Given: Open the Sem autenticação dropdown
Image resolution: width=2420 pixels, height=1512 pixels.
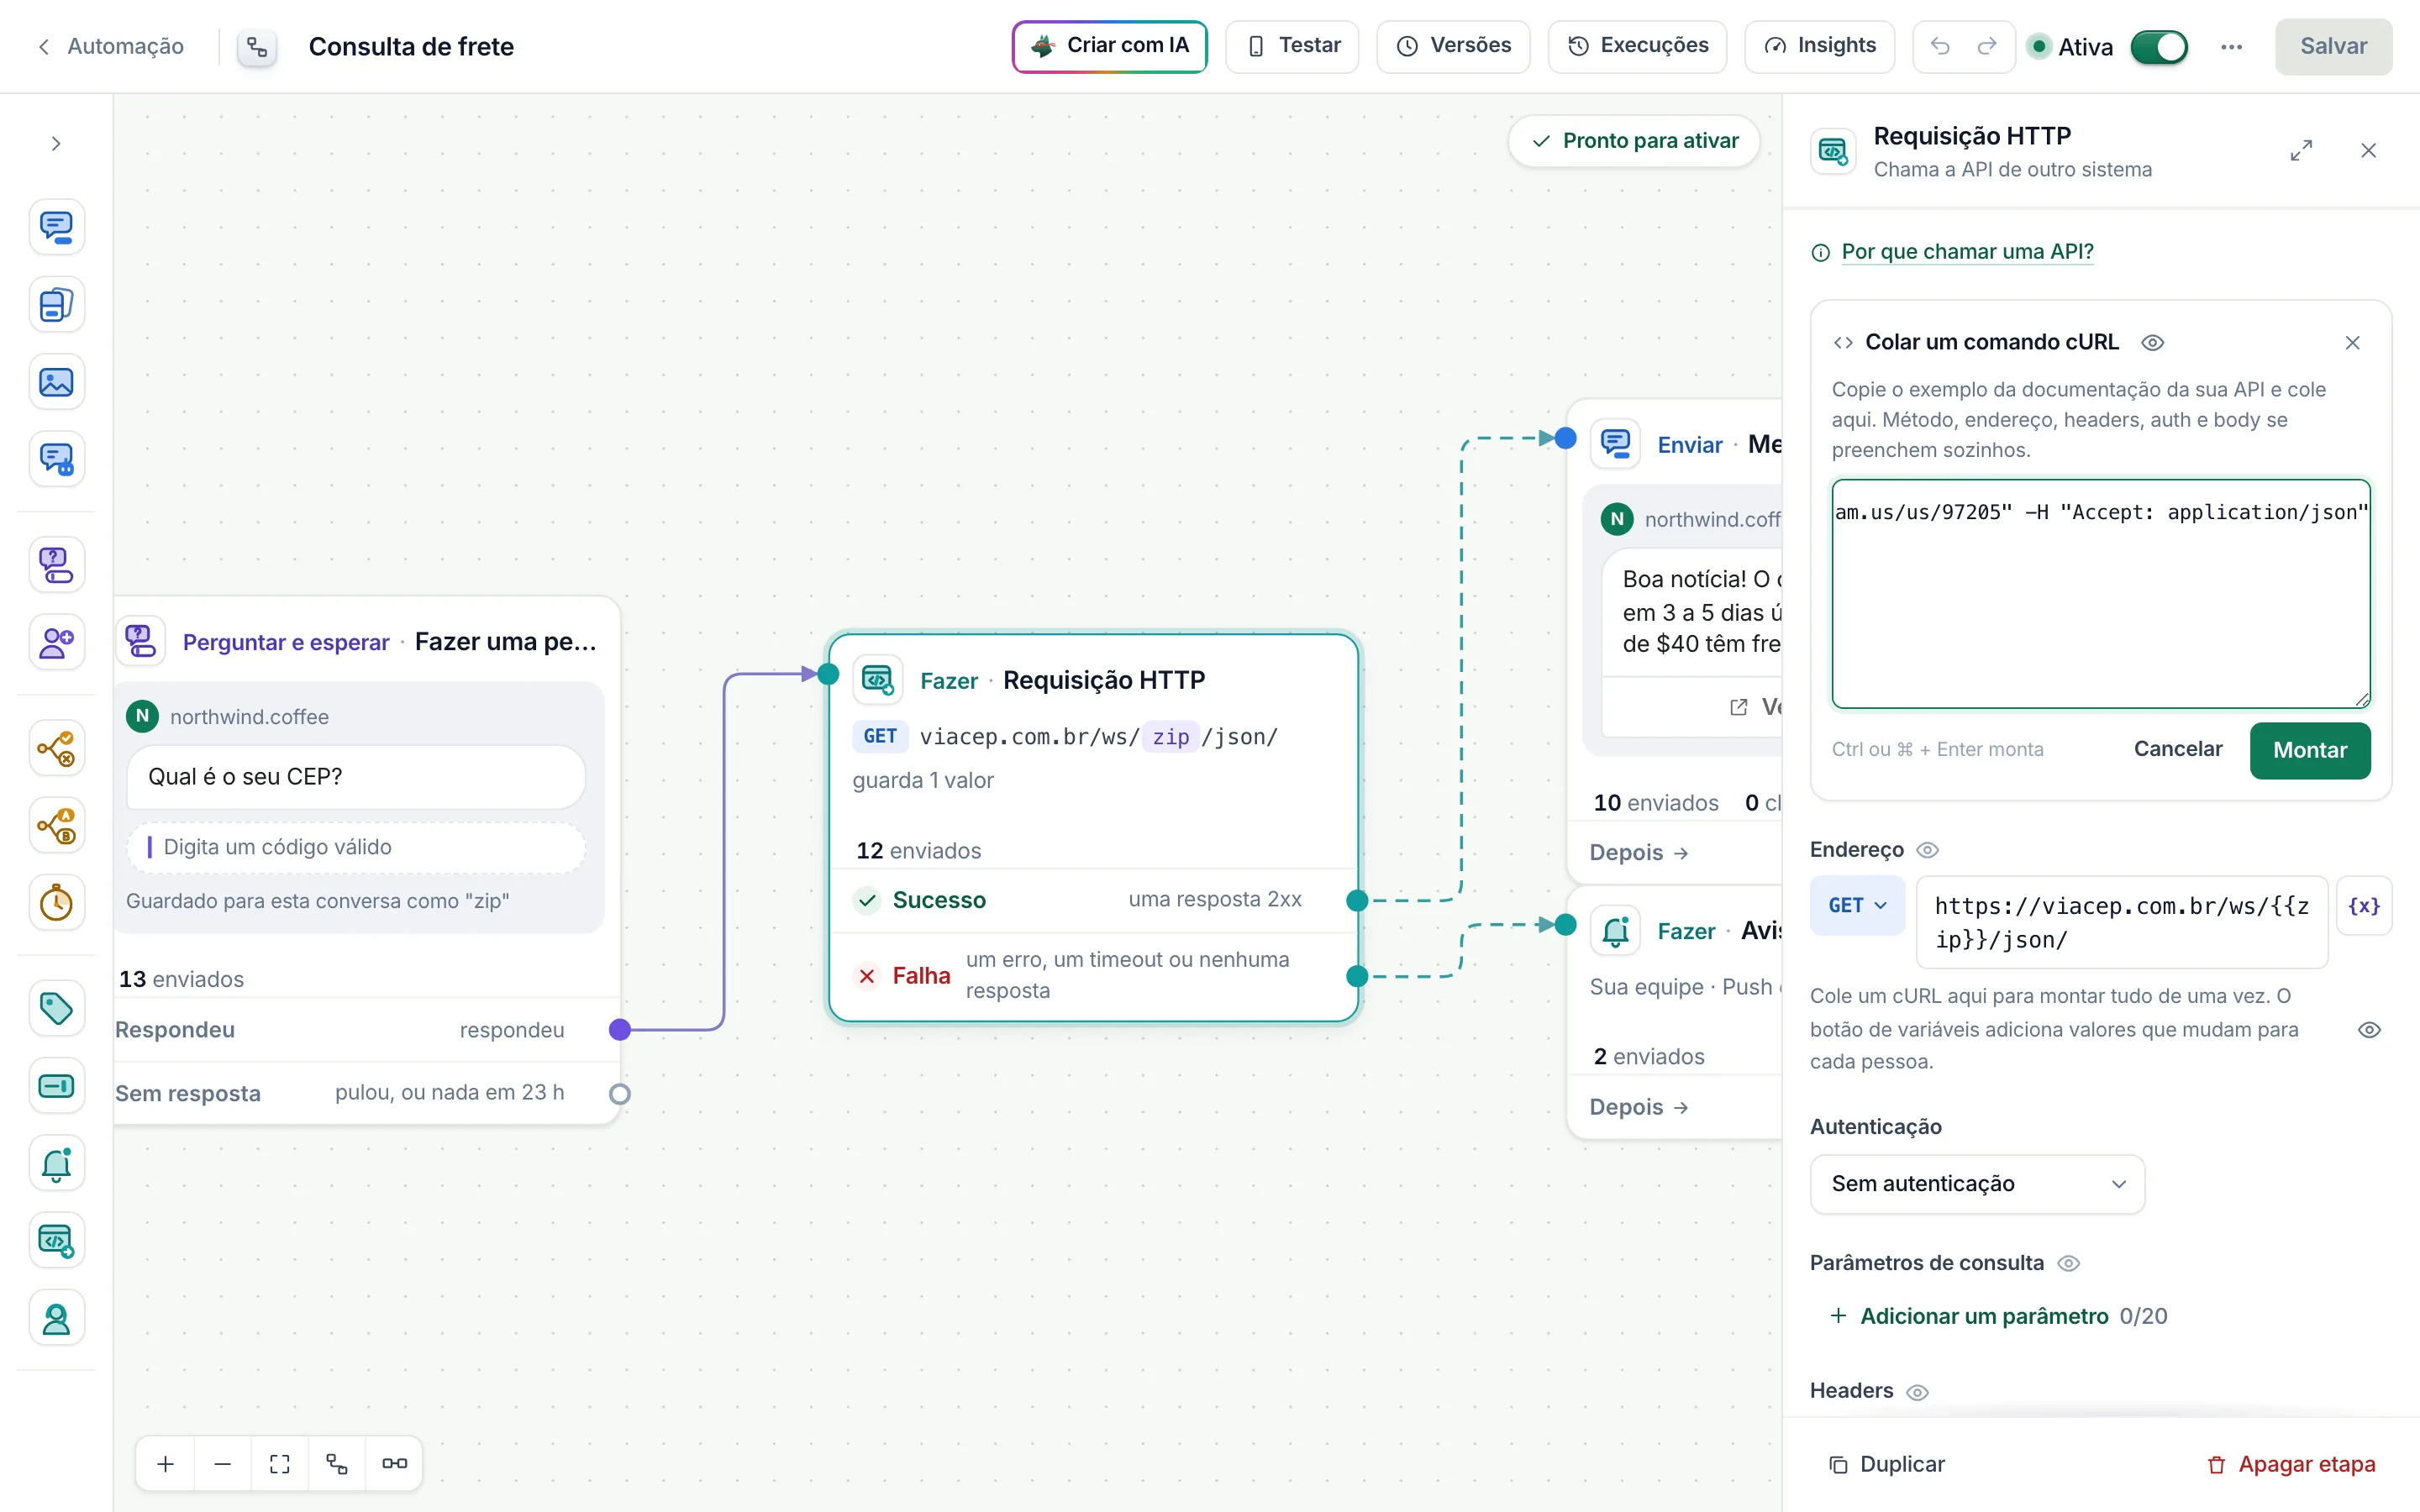Looking at the screenshot, I should (x=1977, y=1184).
